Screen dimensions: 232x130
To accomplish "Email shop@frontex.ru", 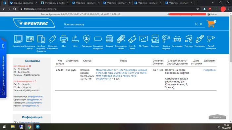I will click(36, 97).
